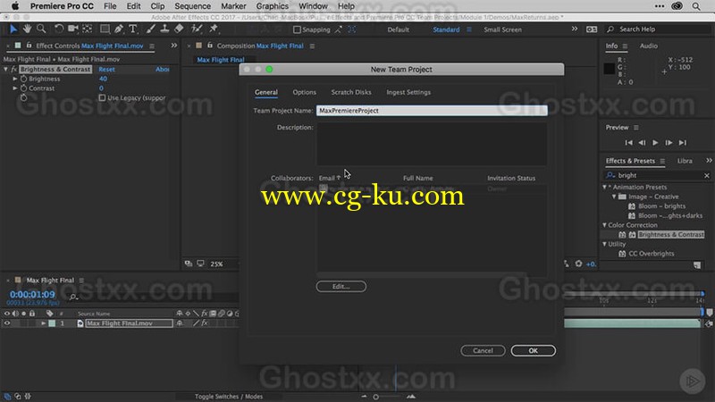Select the Pen tool
715x402 pixels.
pos(119,29)
